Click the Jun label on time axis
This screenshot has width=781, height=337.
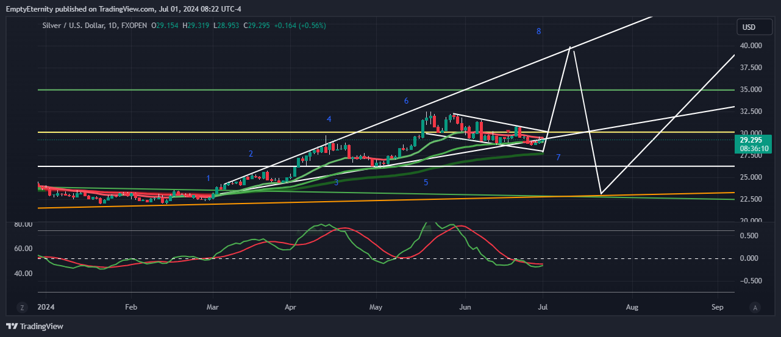coord(465,308)
